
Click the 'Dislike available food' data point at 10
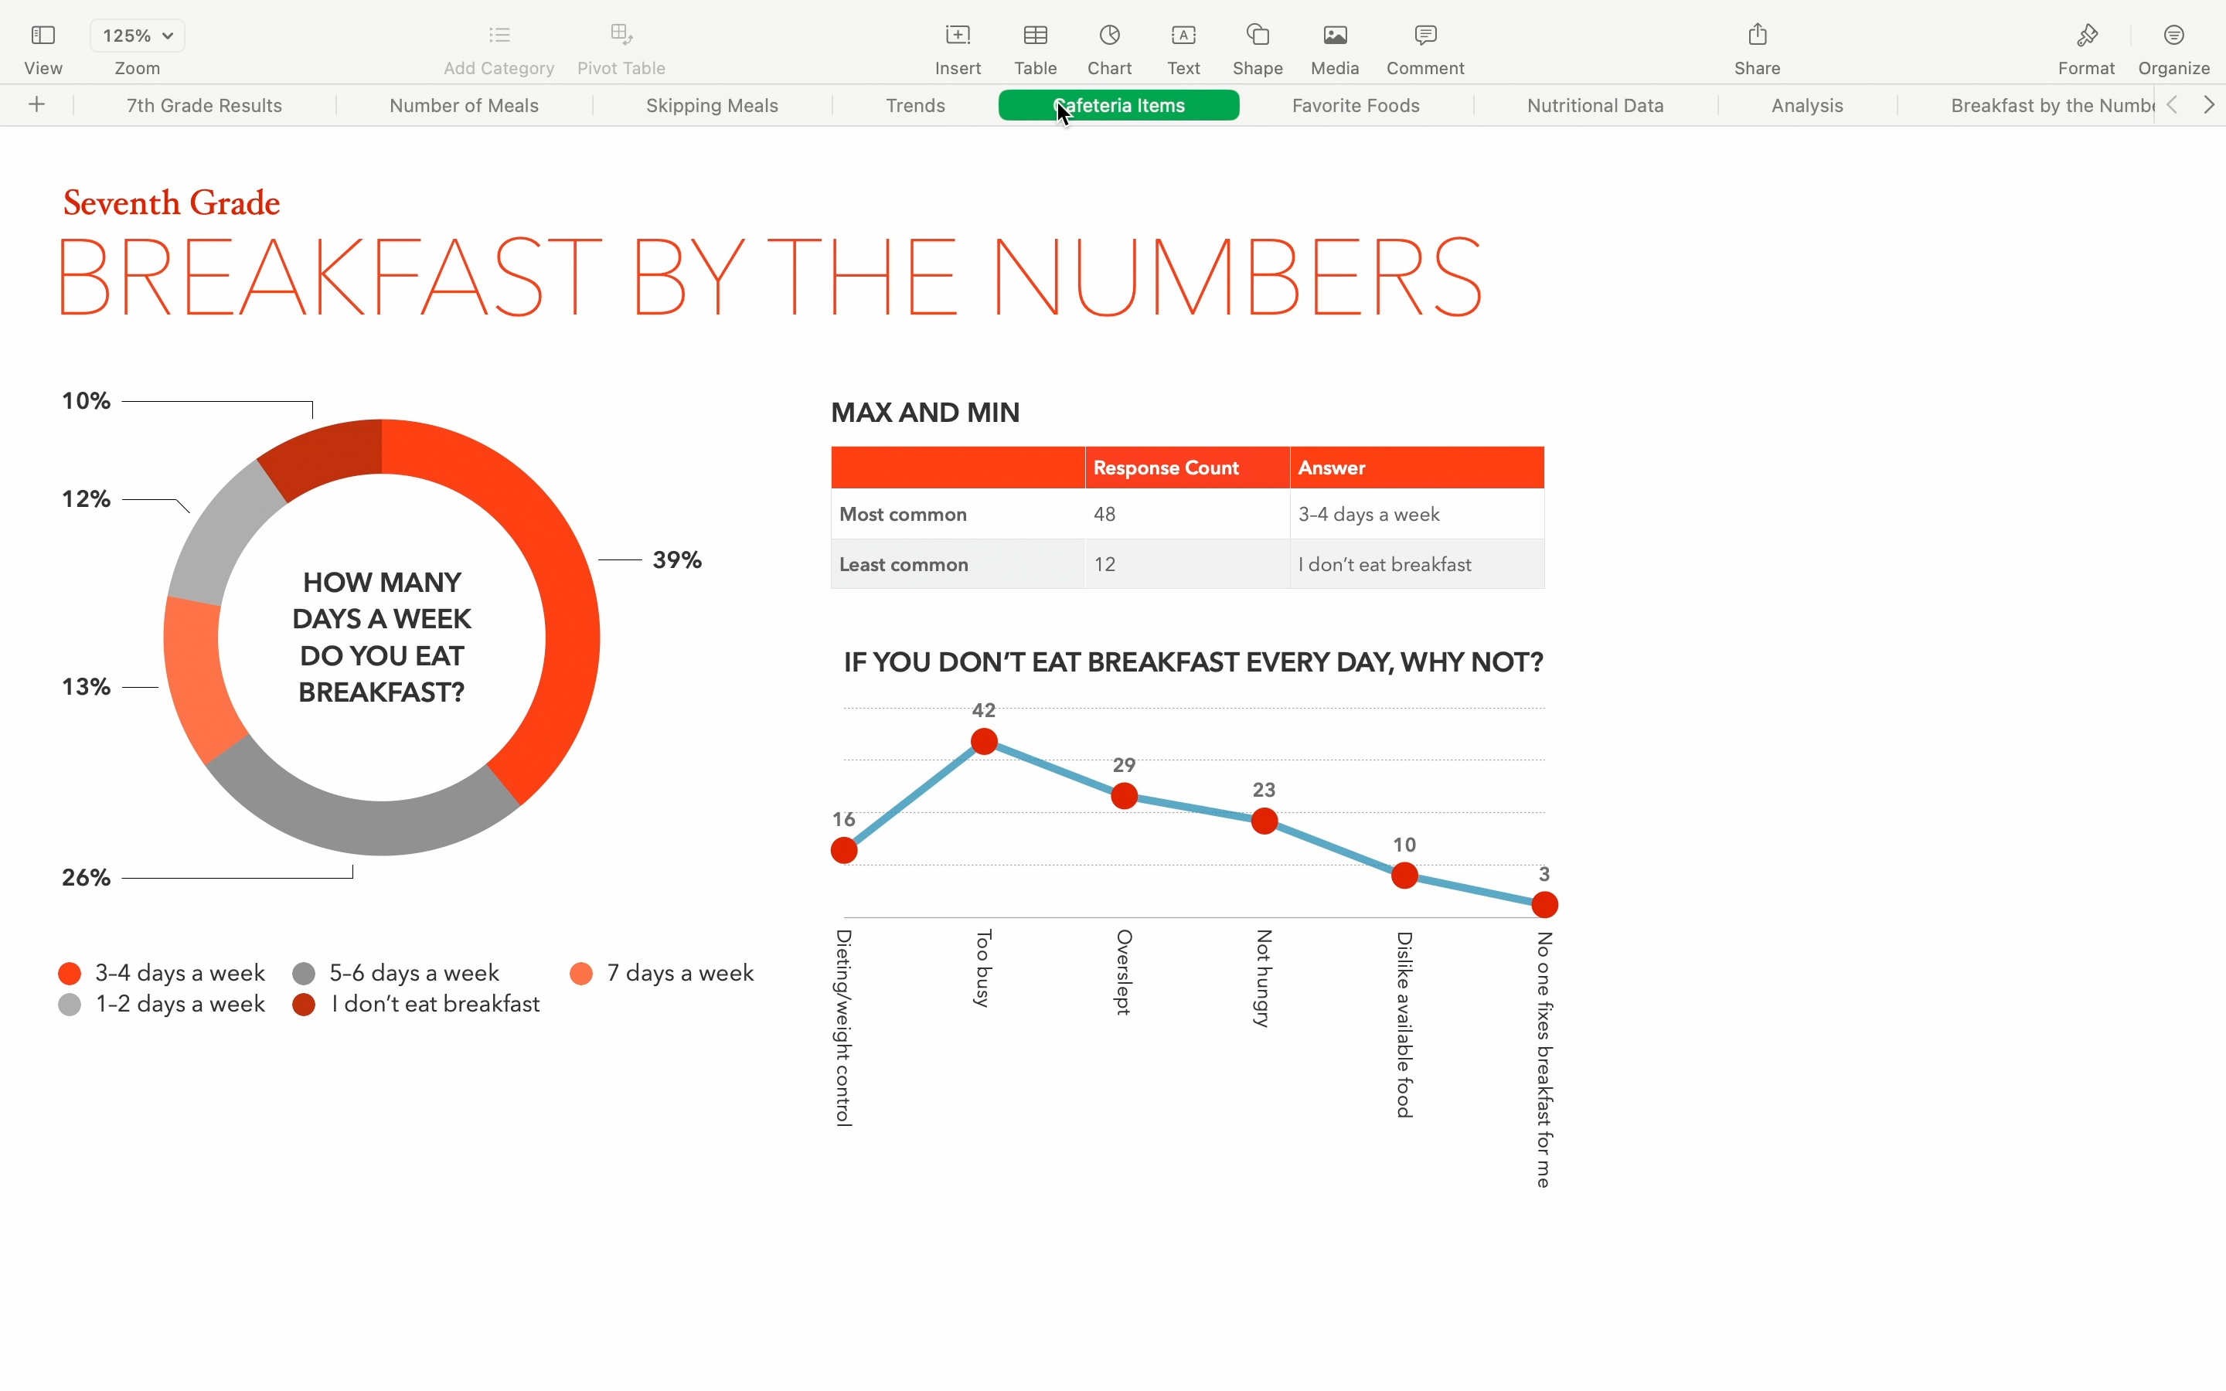(x=1404, y=876)
